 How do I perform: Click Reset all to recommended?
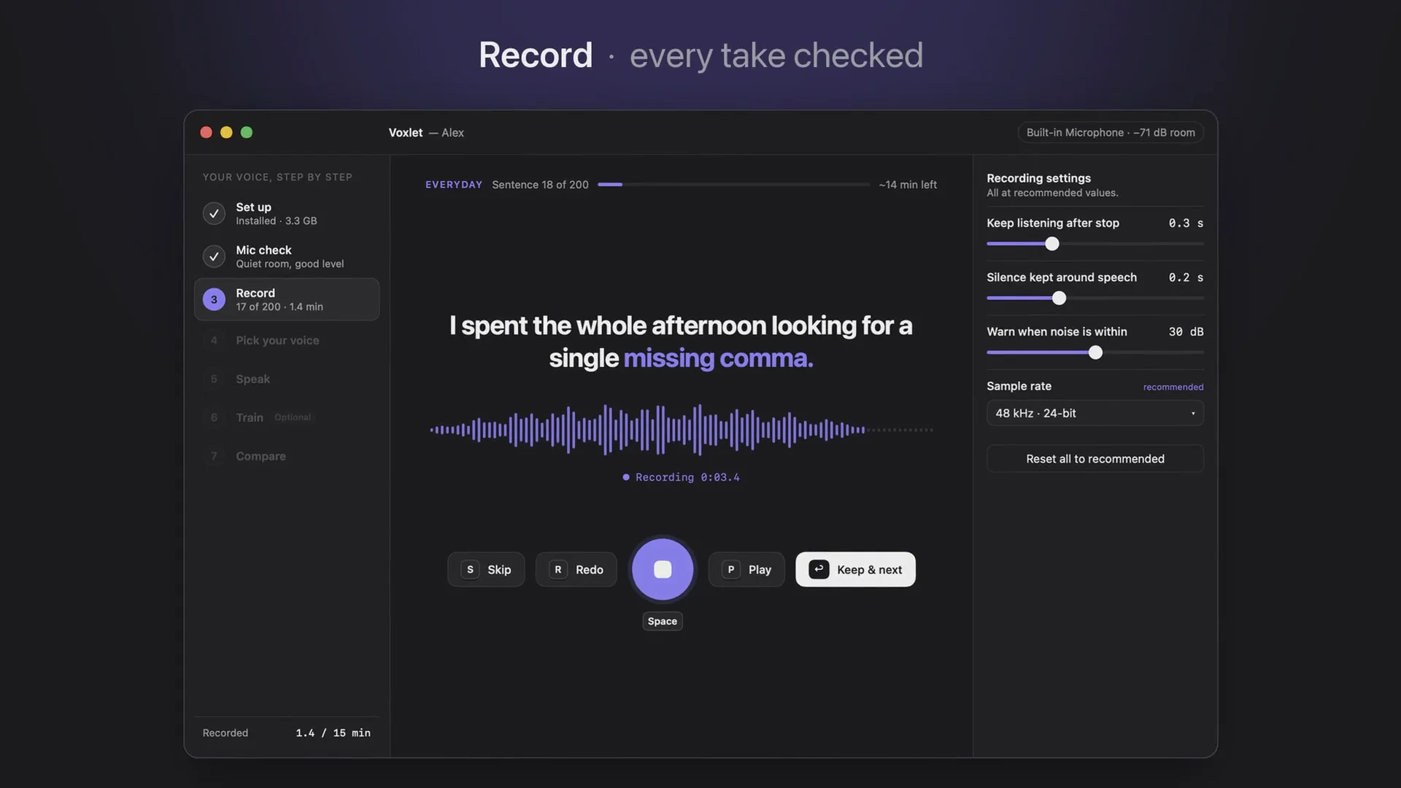coord(1095,458)
